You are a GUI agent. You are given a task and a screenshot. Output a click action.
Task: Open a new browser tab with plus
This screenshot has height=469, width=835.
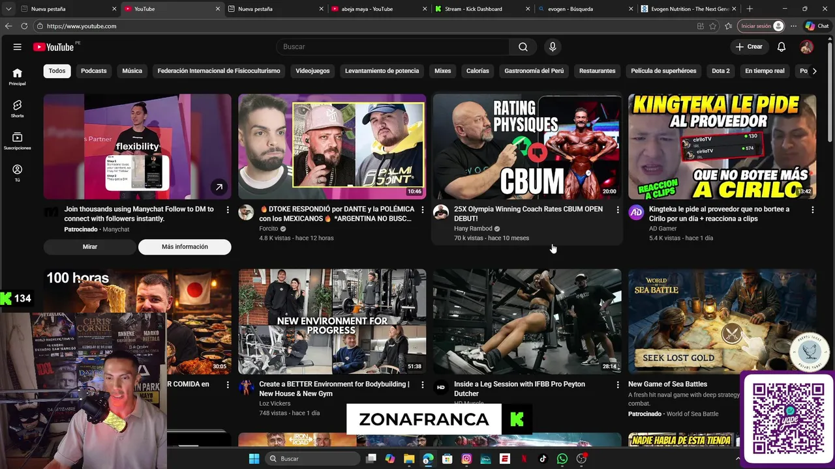tap(750, 9)
